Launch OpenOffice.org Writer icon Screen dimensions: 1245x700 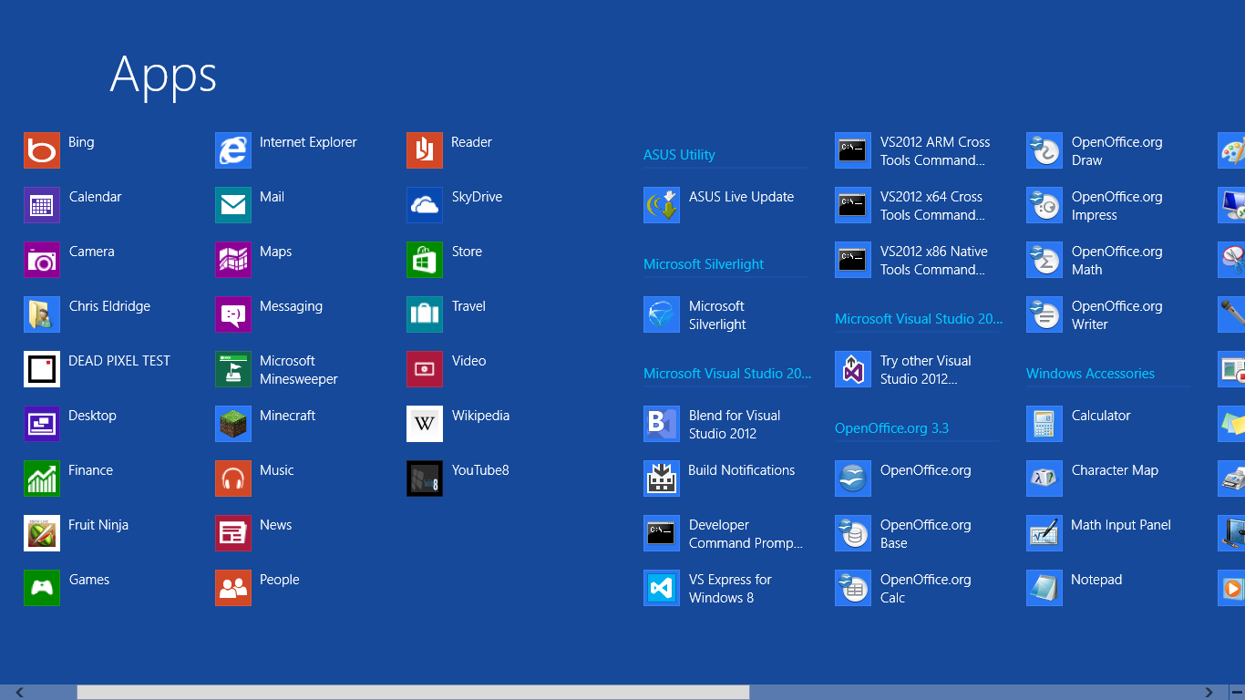tap(1044, 314)
